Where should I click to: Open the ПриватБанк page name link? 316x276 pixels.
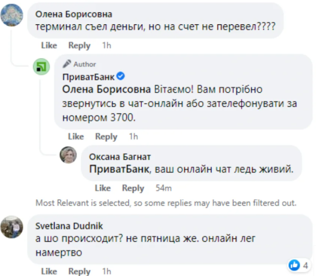[x=88, y=77]
